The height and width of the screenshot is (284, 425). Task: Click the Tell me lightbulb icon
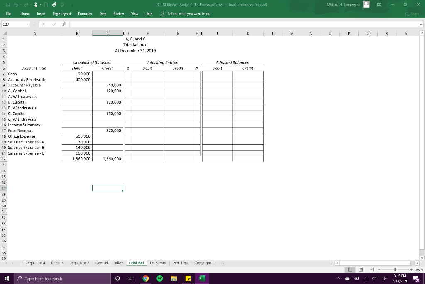pyautogui.click(x=162, y=14)
